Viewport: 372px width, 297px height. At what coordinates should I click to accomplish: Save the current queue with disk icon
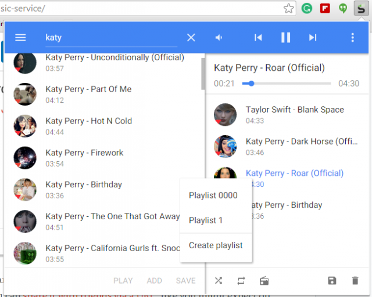[x=332, y=281]
